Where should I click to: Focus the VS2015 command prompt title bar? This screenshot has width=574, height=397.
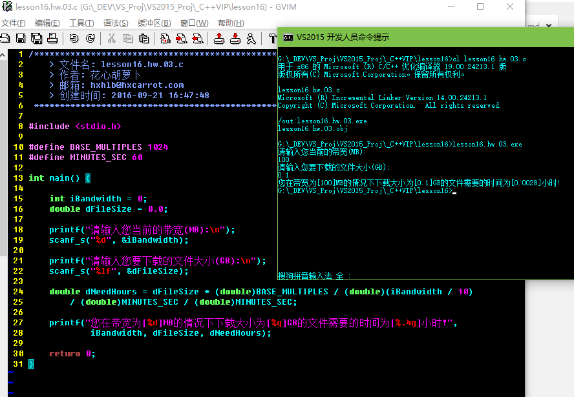tap(420, 37)
